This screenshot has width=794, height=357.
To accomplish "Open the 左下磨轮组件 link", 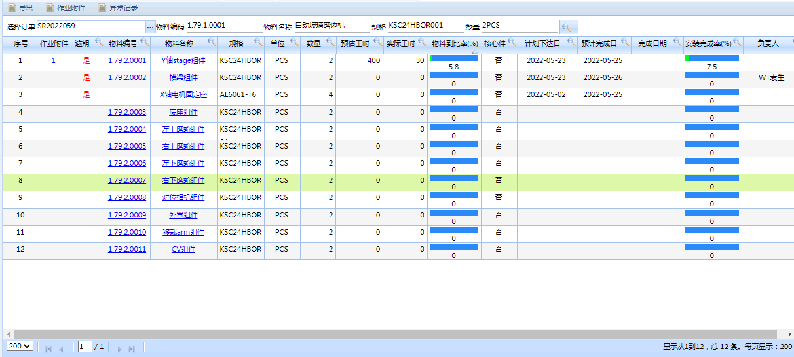I will point(183,163).
